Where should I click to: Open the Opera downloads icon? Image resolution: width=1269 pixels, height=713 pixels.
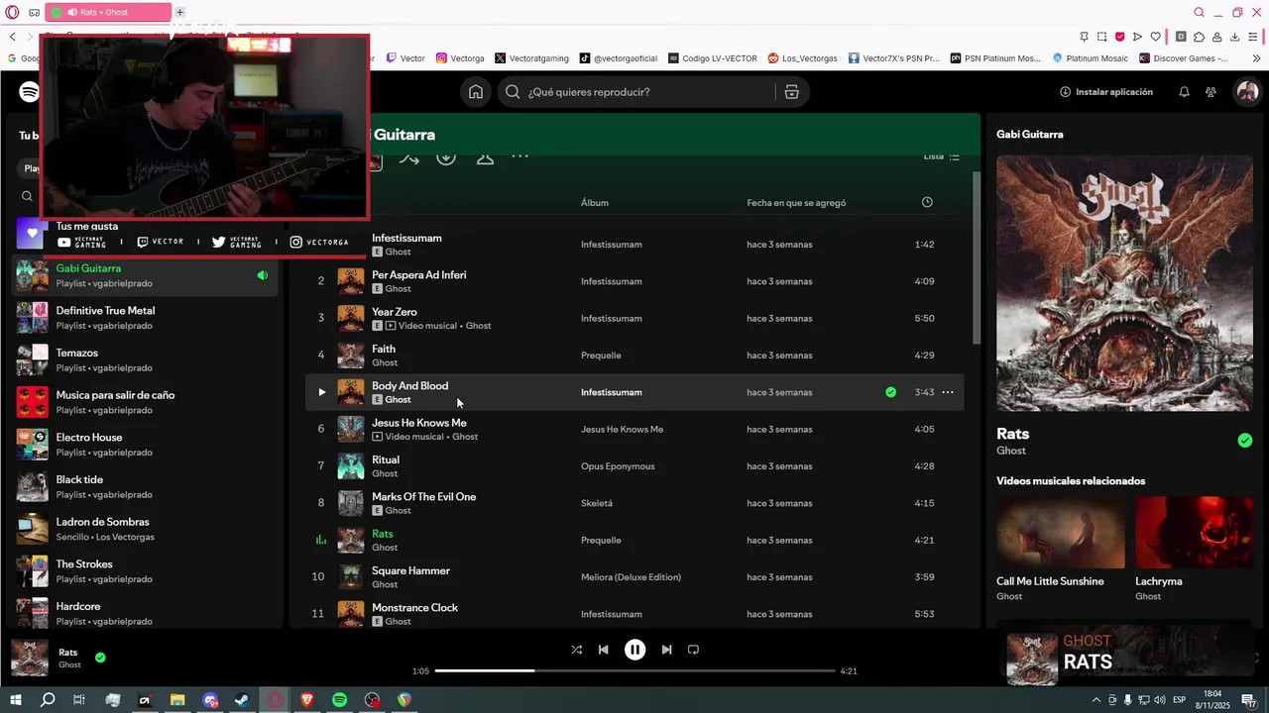coord(1234,37)
